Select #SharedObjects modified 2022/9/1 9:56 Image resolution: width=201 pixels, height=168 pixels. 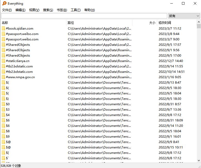18,50
